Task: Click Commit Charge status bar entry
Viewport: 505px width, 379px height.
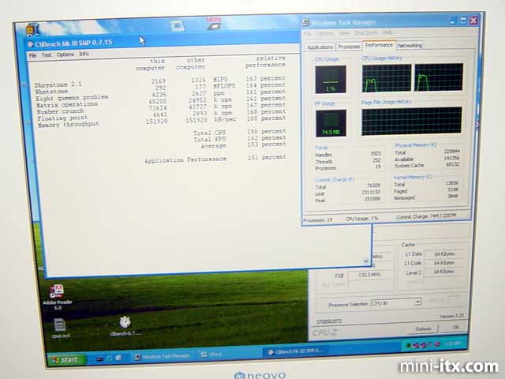Action: (x=426, y=216)
